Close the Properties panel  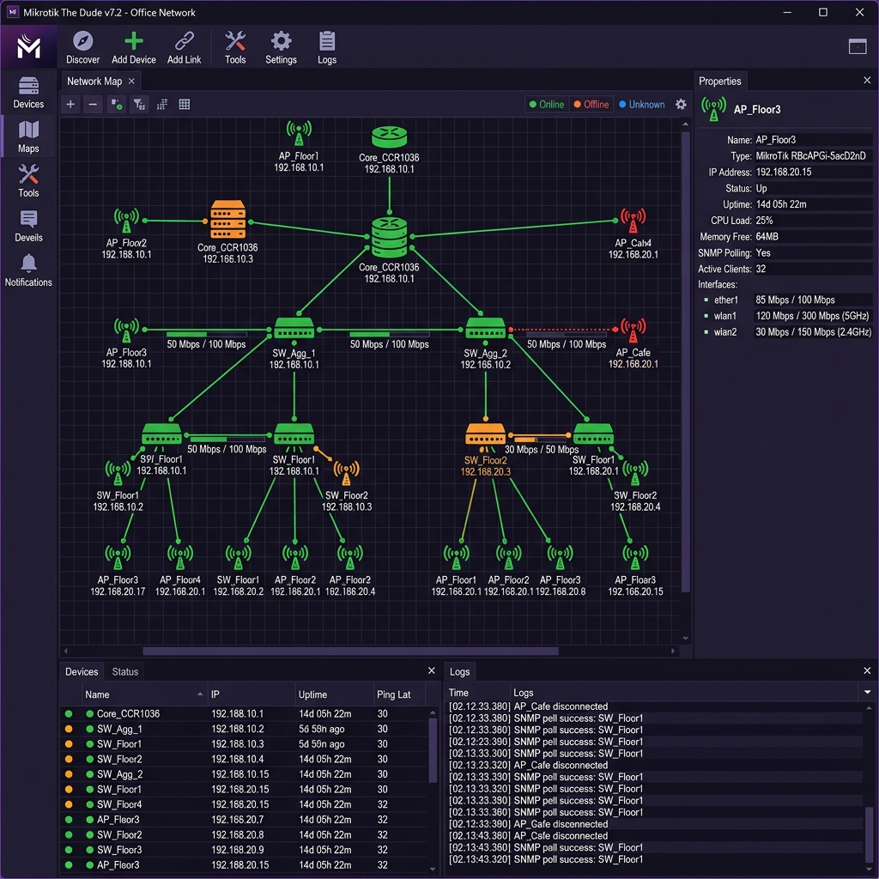867,81
